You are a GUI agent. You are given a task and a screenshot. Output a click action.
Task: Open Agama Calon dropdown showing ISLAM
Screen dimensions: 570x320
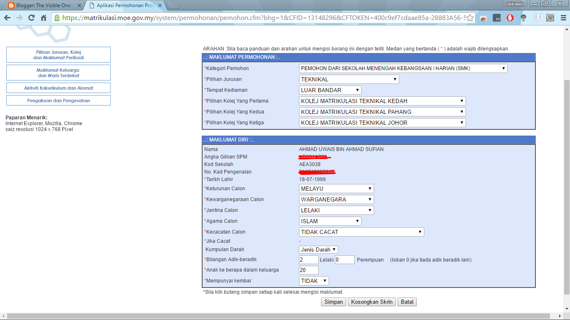click(x=330, y=221)
